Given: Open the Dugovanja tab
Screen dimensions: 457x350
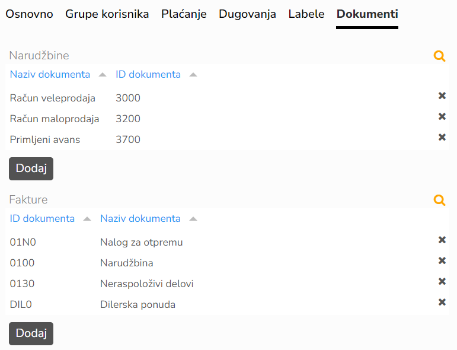Looking at the screenshot, I should 247,14.
